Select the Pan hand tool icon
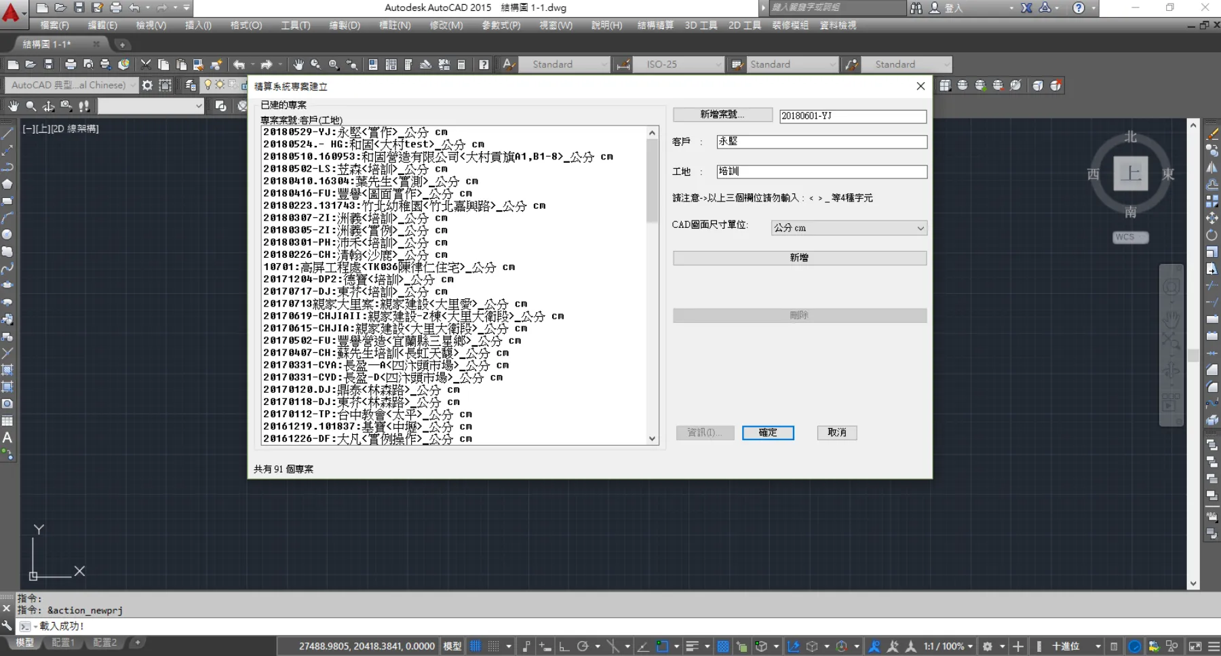The image size is (1221, 656). 298,64
